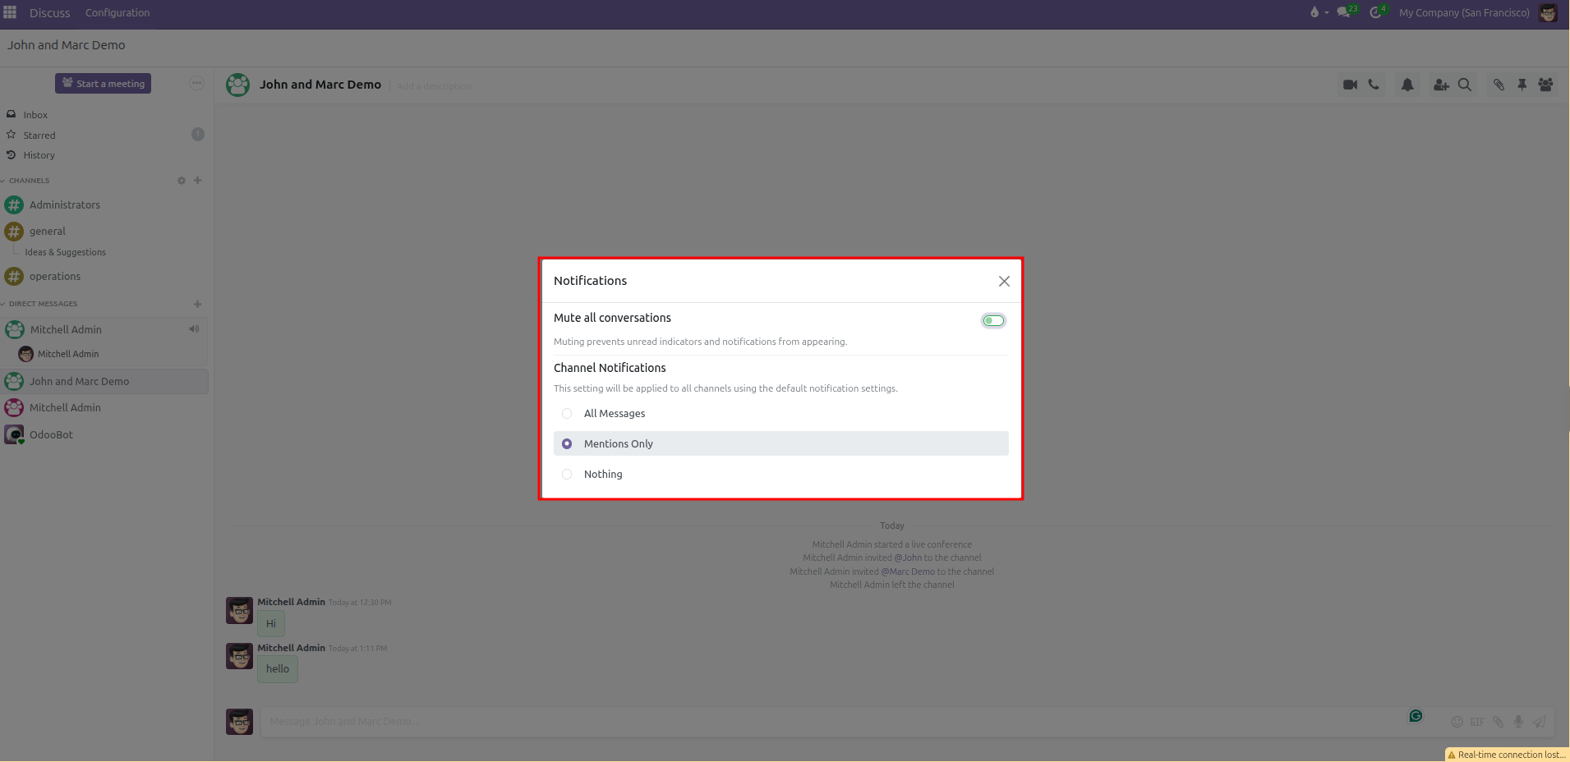Open the Discuss menu
Viewport: 1570px width, 762px height.
[x=49, y=13]
